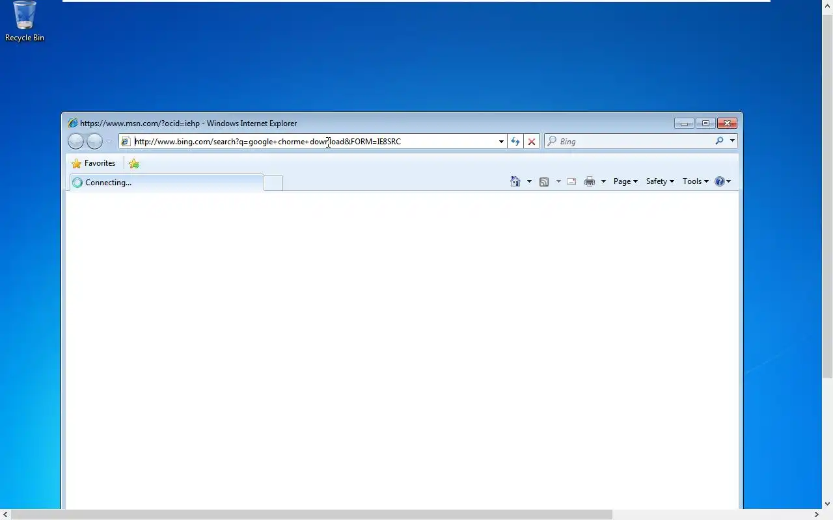
Task: Click the horizontal scrollbar thumb
Action: pyautogui.click(x=312, y=514)
